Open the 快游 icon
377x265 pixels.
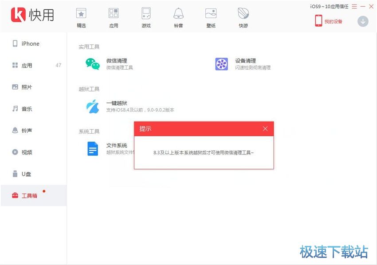coord(243,13)
